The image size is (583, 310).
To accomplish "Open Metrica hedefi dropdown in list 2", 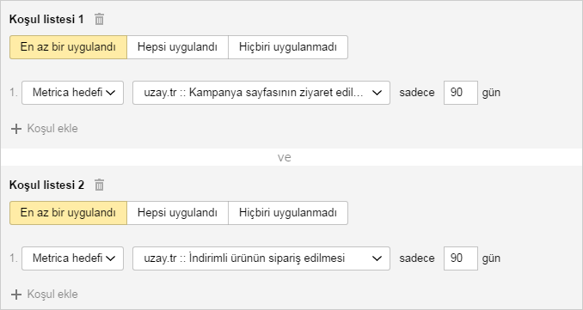I will click(x=72, y=258).
